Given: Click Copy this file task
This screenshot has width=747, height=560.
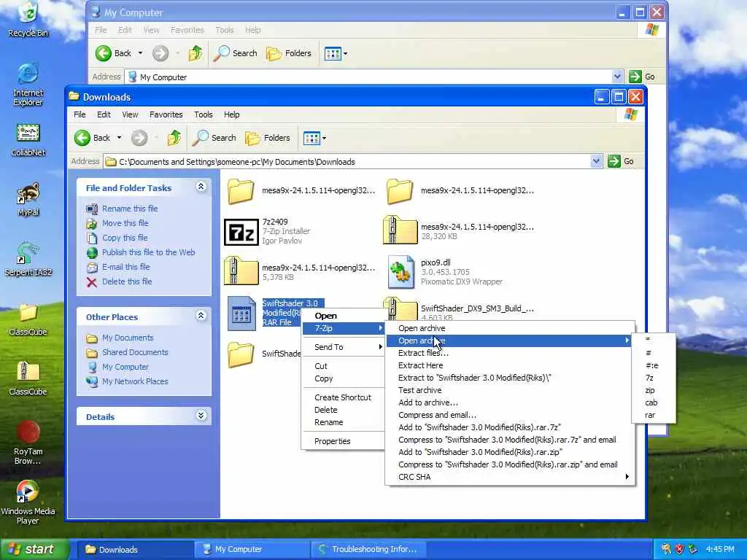Looking at the screenshot, I should (125, 238).
